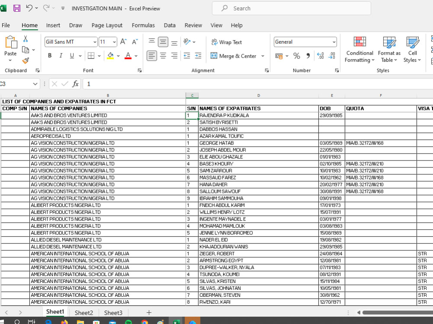
Task: Open Spotify from the taskbar
Action: [x=129, y=322]
